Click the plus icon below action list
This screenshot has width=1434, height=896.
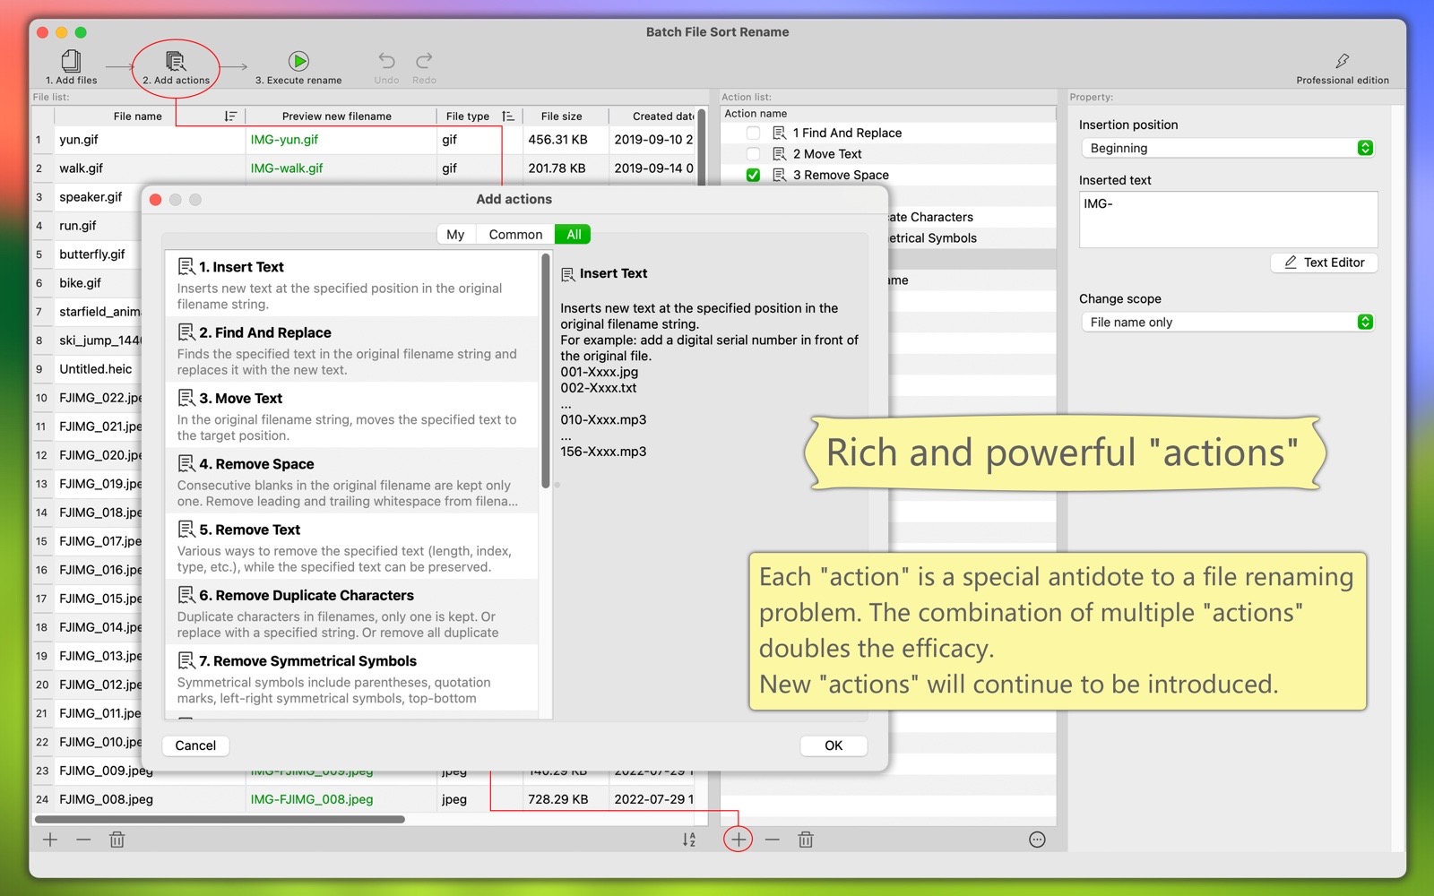click(x=738, y=840)
